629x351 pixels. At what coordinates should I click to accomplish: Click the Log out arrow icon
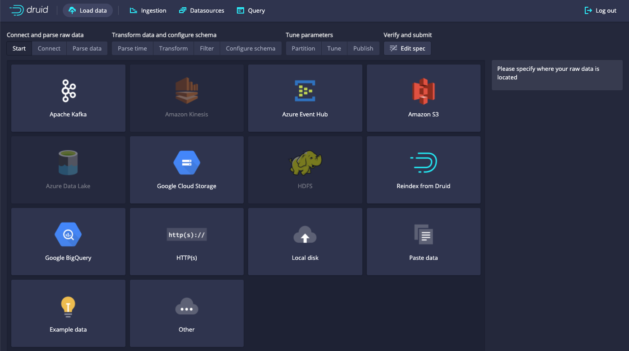click(x=588, y=10)
